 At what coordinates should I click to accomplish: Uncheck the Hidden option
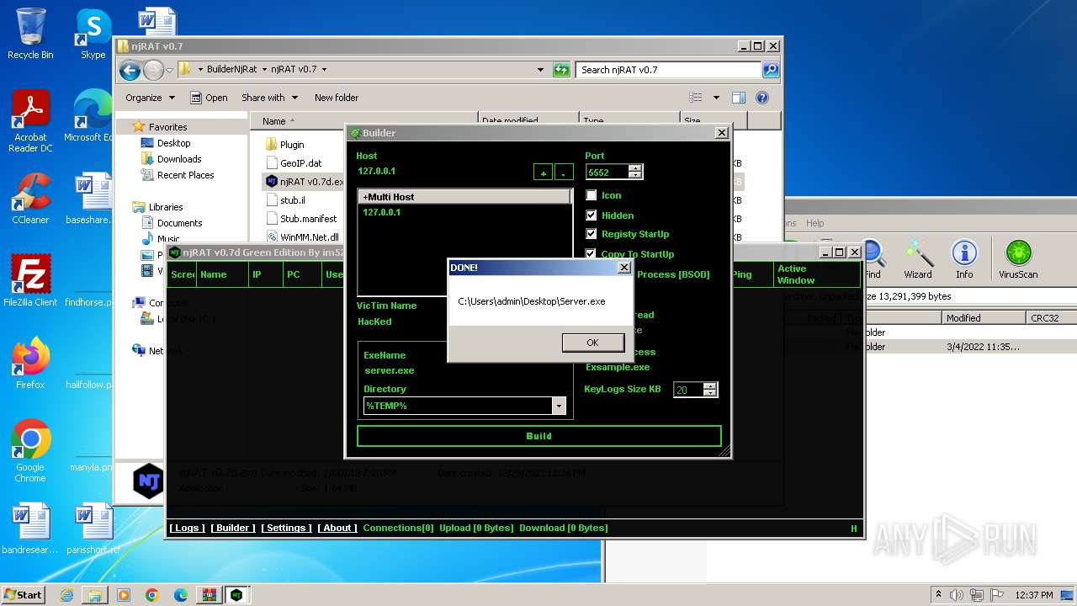tap(592, 215)
